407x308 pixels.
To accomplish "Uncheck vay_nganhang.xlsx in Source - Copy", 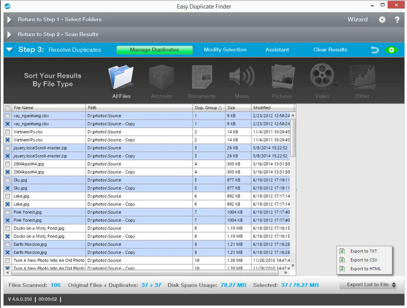I will [8, 124].
